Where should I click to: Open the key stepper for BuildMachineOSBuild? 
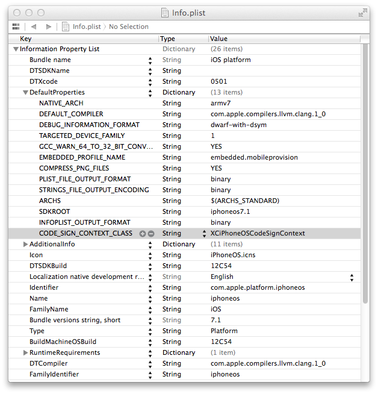tap(150, 342)
